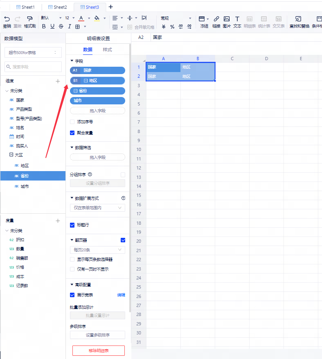Toggle bold text formatting

click(44, 27)
